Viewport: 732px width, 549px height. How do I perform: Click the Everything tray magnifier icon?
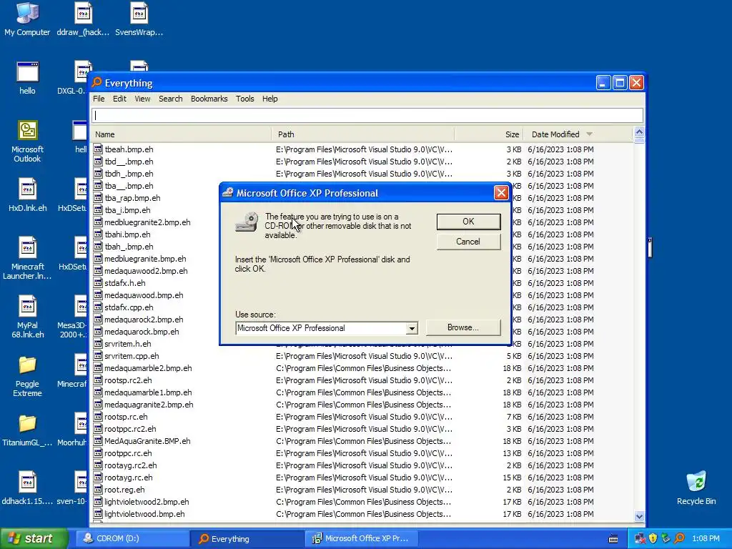coord(679,538)
